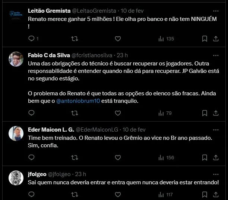228x200 pixels.
Task: Like Fabio C da Silva's tweet
Action: [118, 113]
